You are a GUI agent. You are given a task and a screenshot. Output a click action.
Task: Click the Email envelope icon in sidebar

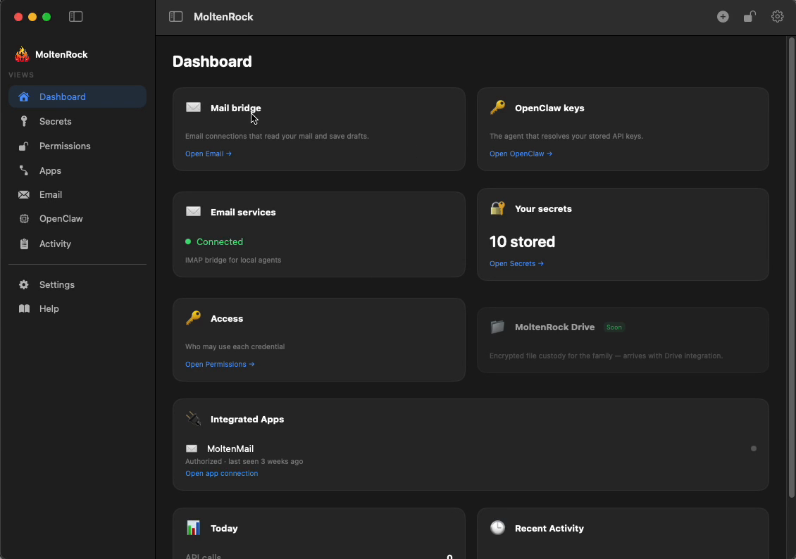(x=24, y=194)
